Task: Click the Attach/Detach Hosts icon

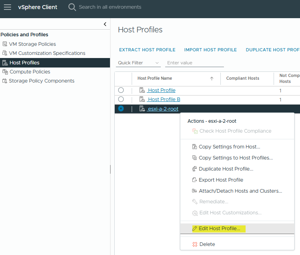Action: [194, 191]
